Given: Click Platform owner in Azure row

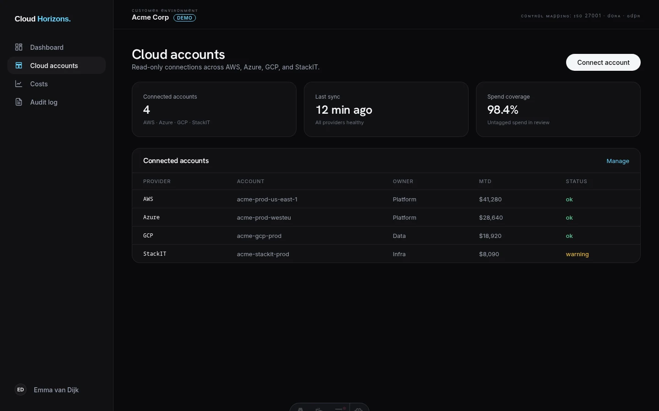Looking at the screenshot, I should [405, 217].
